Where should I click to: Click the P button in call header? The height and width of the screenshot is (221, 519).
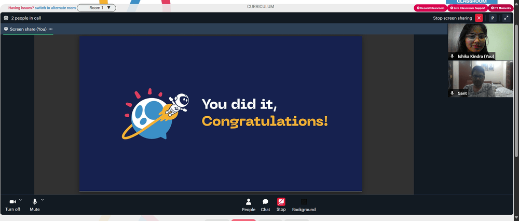tap(493, 18)
